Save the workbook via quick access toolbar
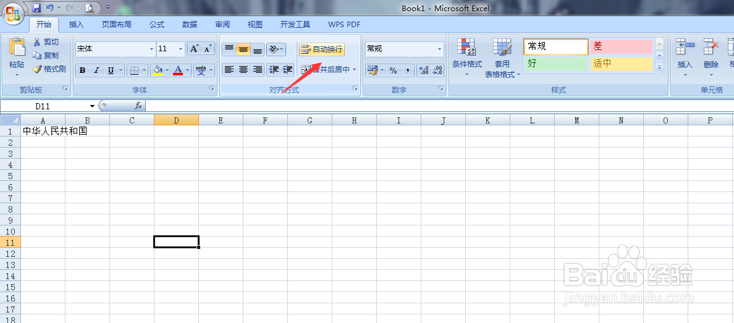 click(x=36, y=8)
